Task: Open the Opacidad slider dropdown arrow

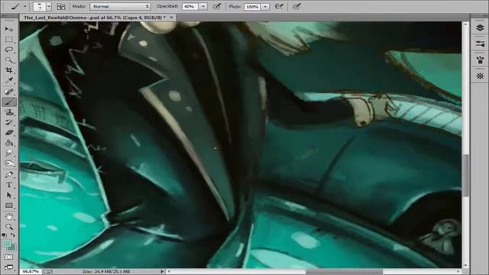Action: [203, 7]
